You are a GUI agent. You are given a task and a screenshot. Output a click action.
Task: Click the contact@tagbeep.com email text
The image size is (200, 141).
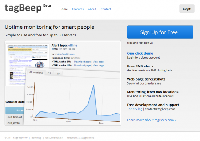tap(160, 109)
